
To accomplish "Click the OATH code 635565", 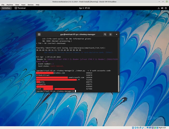I will [89, 87].
